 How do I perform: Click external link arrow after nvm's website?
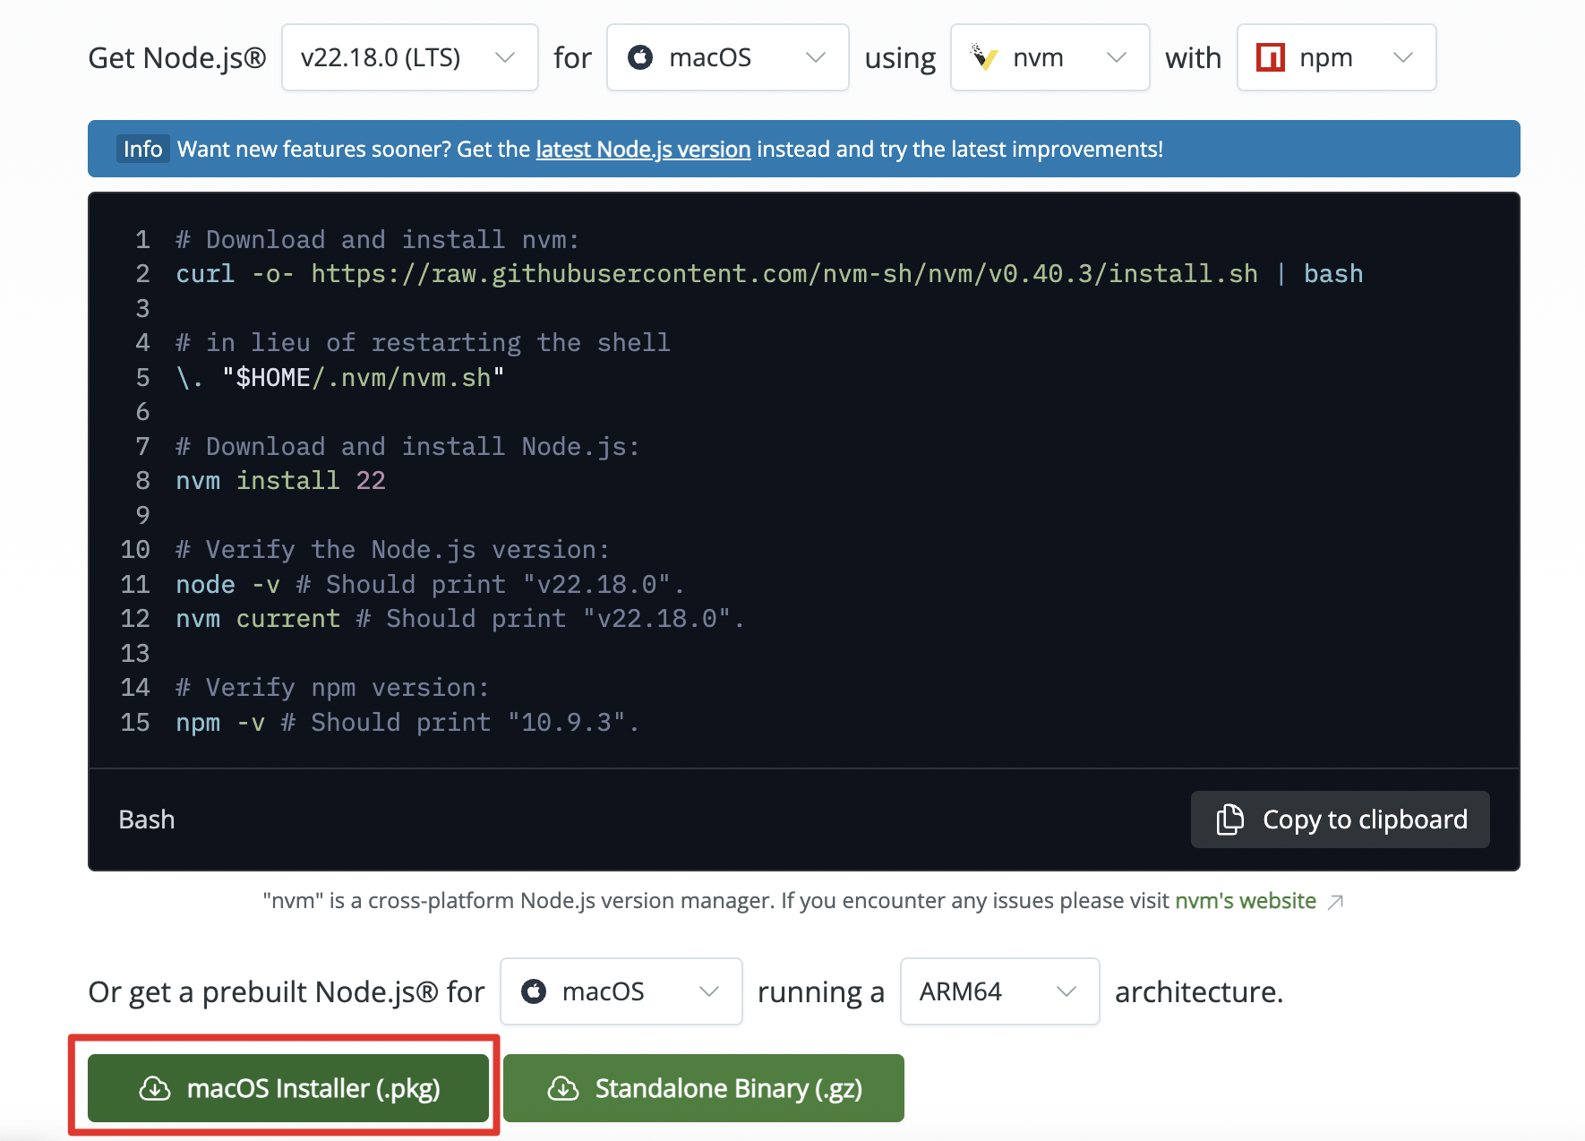pyautogui.click(x=1335, y=901)
